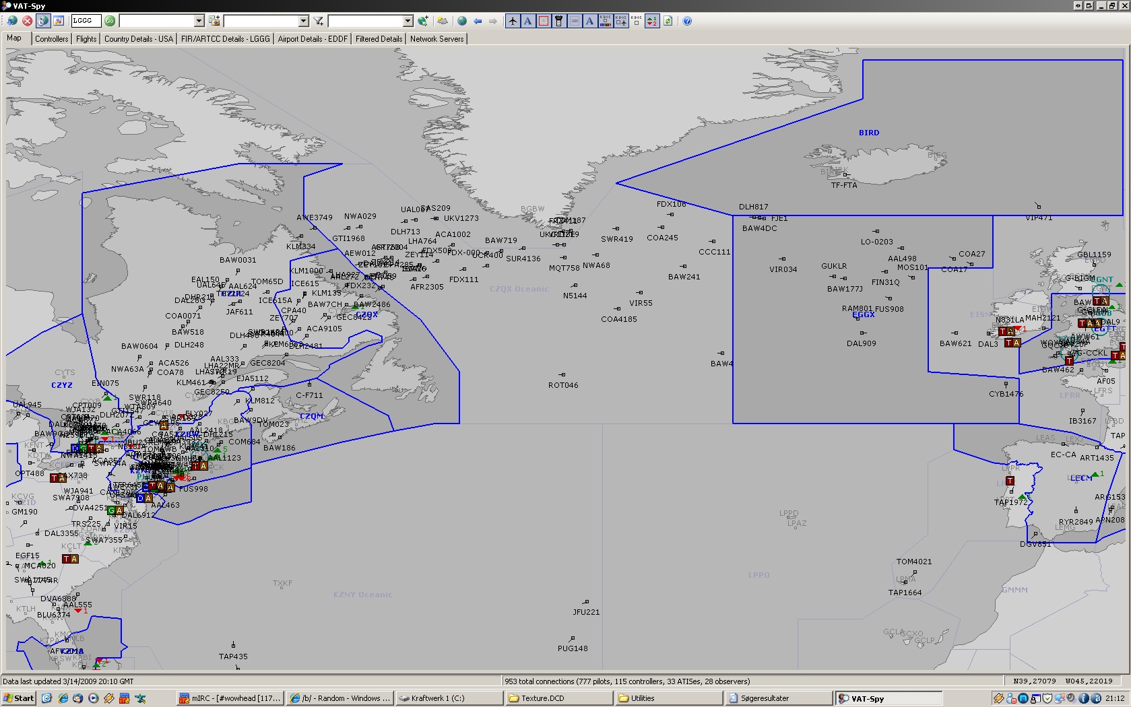Toggle the airplane display on map

513,21
